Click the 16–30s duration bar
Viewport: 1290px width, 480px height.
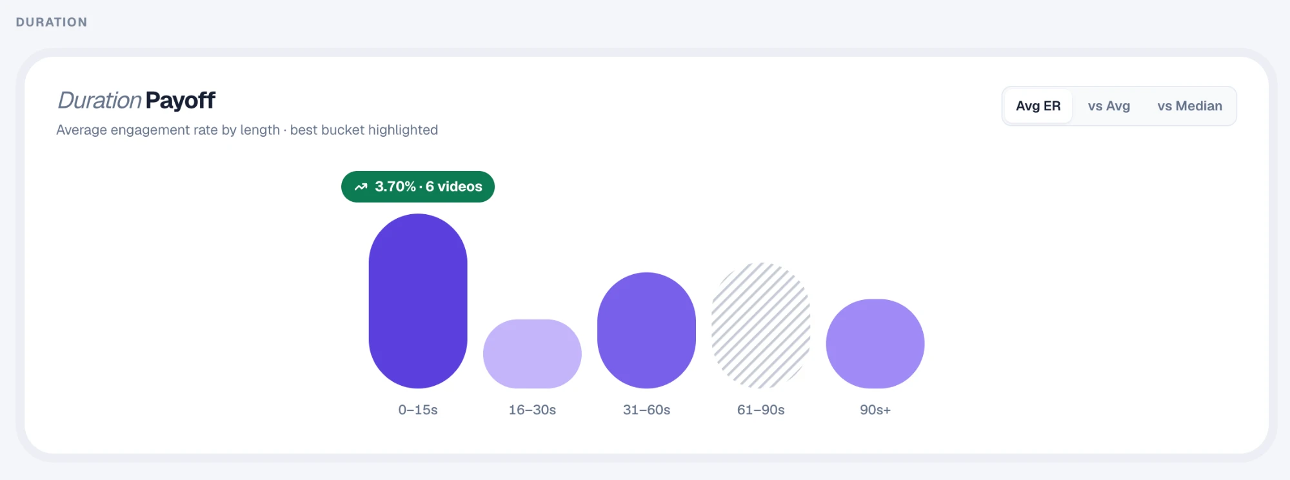tap(532, 354)
